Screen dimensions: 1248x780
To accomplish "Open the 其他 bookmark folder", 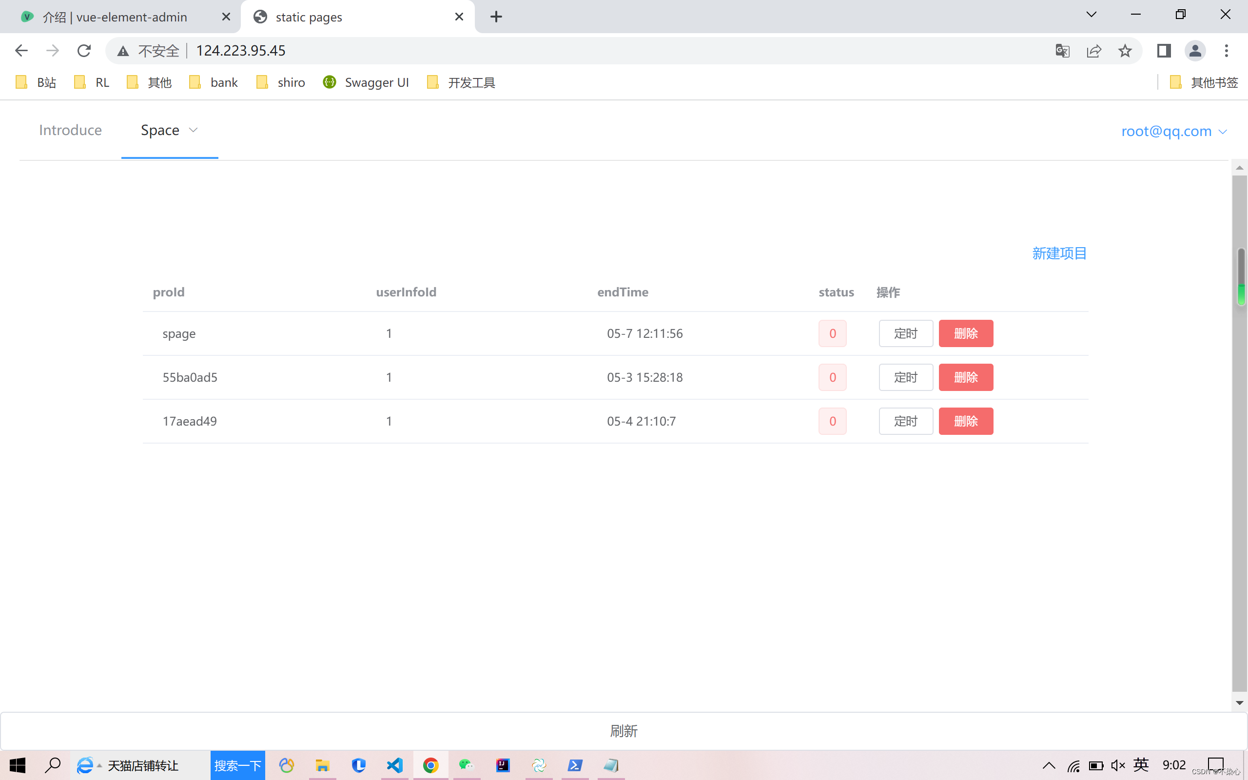I will coord(149,82).
